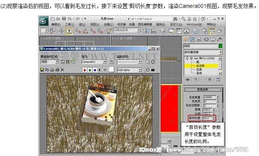Click the Rendered Frame Window icon

coord(212,31)
